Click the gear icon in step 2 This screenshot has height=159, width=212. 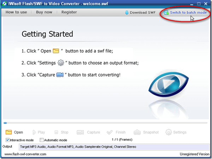(61, 63)
